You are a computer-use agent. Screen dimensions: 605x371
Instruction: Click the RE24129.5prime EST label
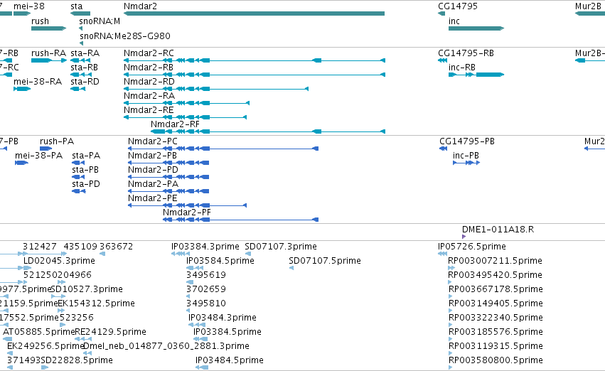tap(110, 332)
